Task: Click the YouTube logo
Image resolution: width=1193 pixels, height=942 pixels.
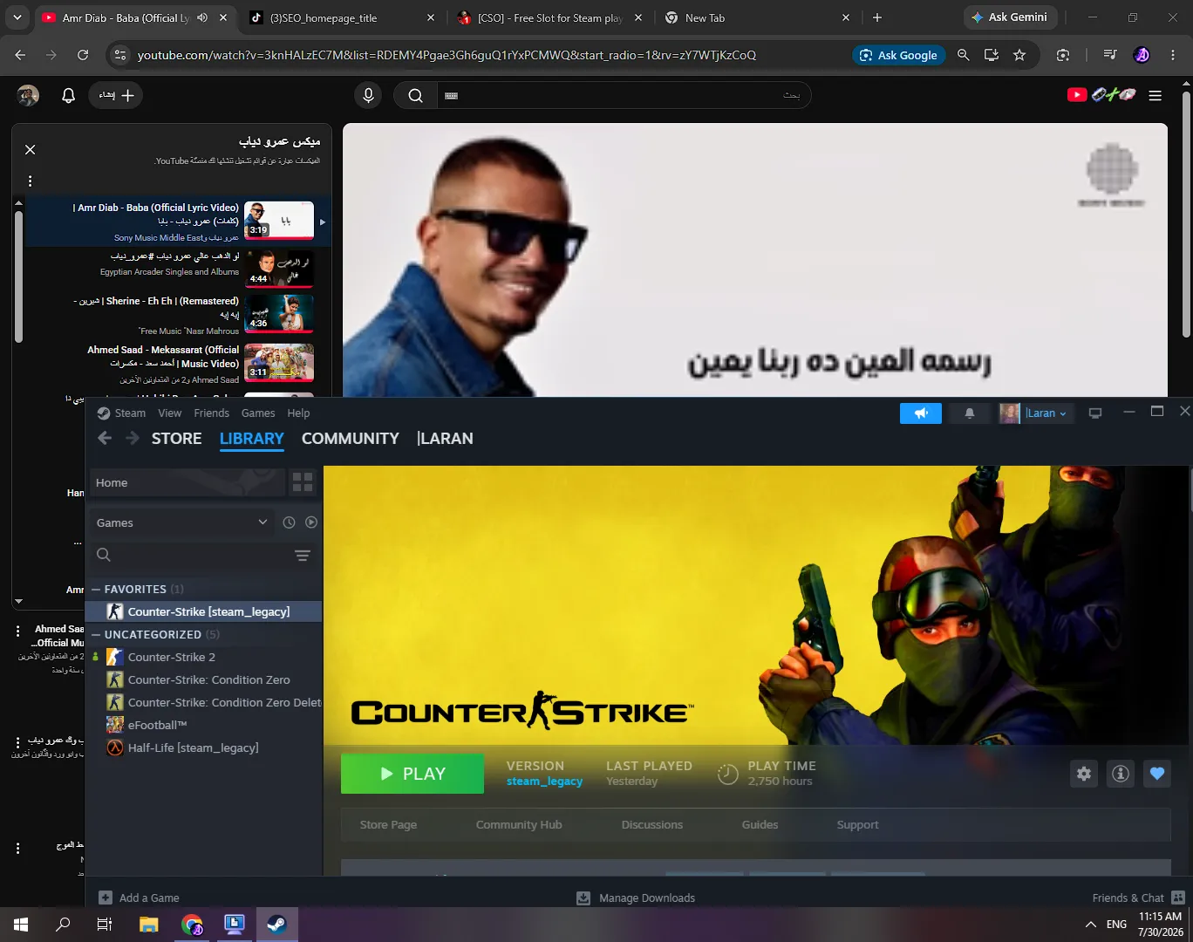Action: tap(1101, 94)
